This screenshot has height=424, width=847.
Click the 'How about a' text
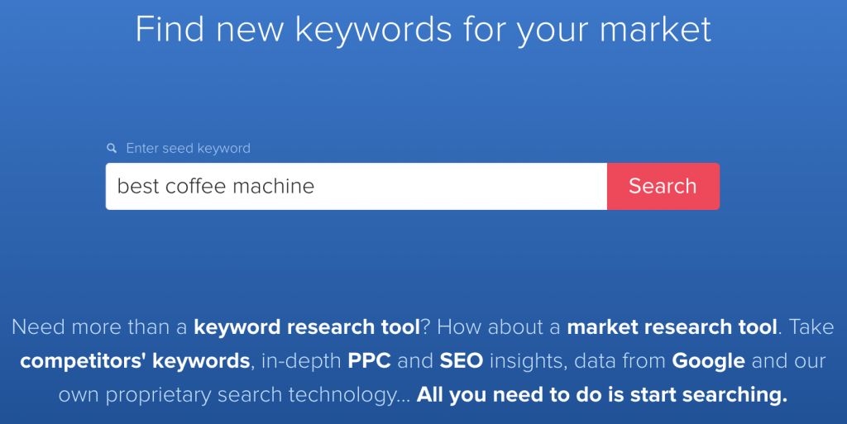[x=499, y=327]
